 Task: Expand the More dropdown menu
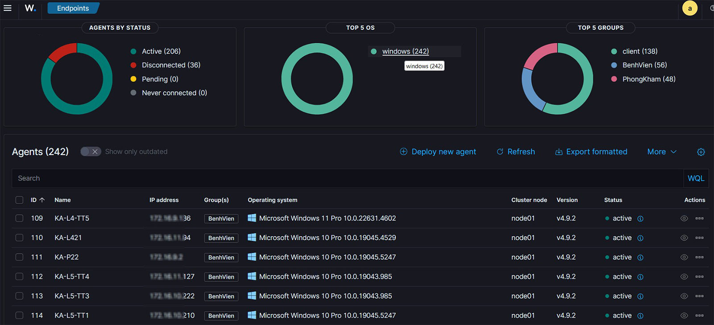tap(662, 152)
